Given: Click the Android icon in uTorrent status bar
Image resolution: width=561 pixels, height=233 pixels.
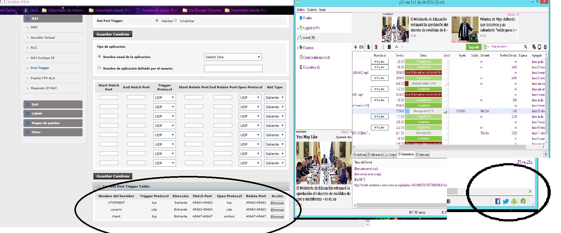Looking at the screenshot, I should coord(514,201).
